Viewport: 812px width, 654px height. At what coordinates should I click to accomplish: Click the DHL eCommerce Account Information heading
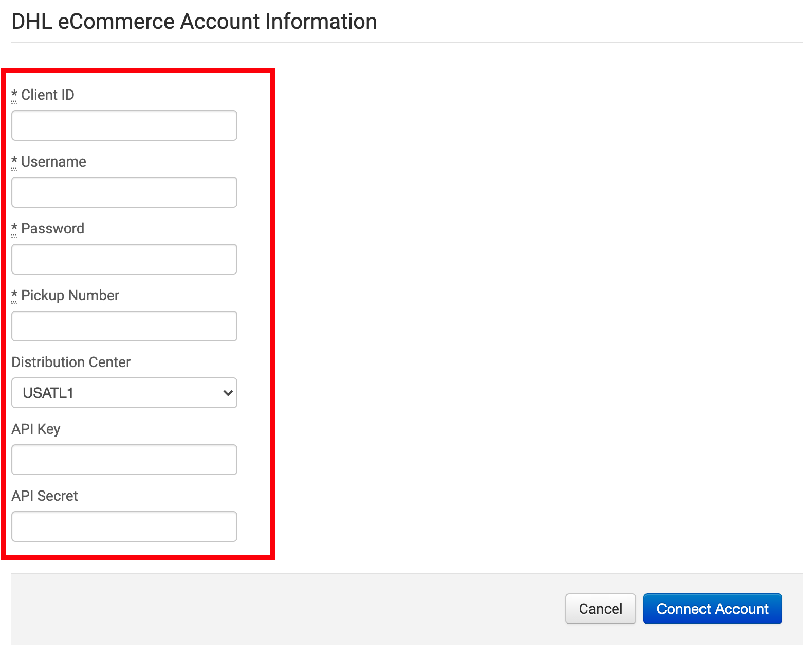(194, 22)
